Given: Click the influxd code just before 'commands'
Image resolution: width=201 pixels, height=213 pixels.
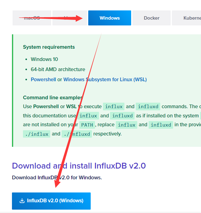Looking at the screenshot, I should [x=148, y=107].
